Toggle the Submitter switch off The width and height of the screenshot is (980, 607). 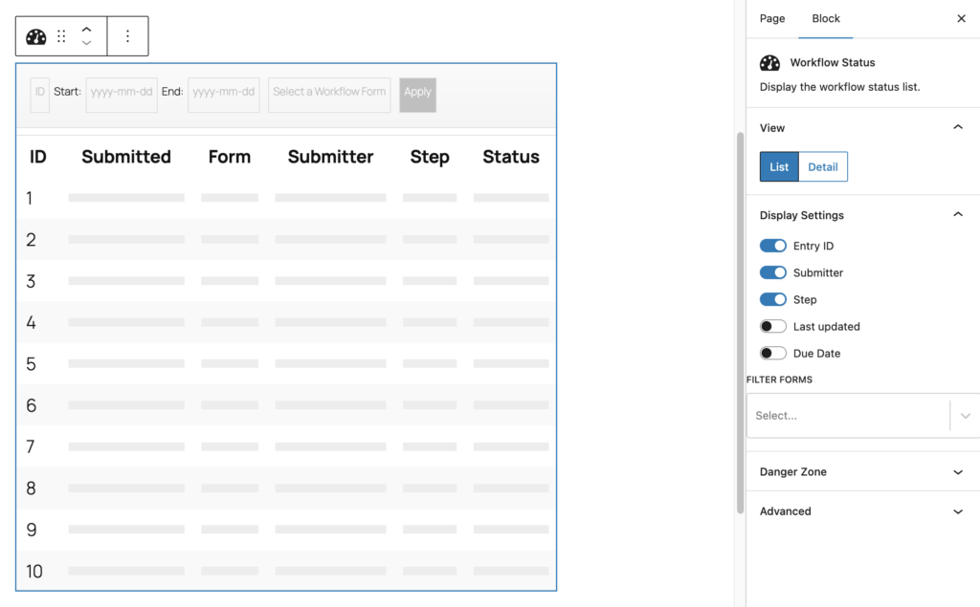[773, 272]
